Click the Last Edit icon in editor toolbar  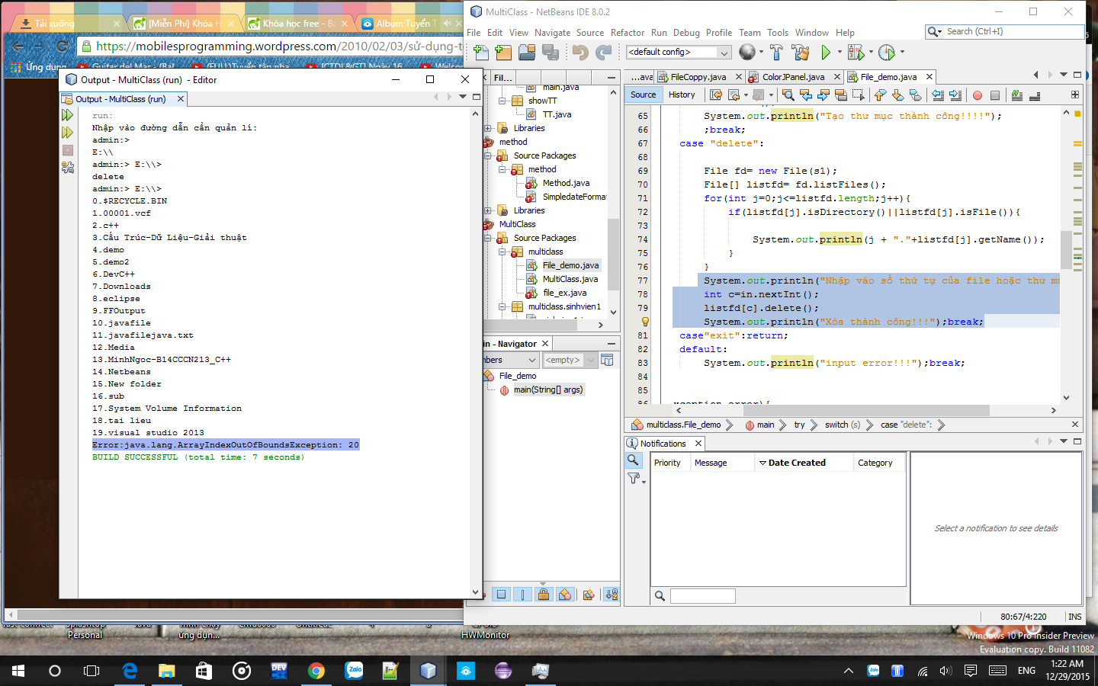716,95
